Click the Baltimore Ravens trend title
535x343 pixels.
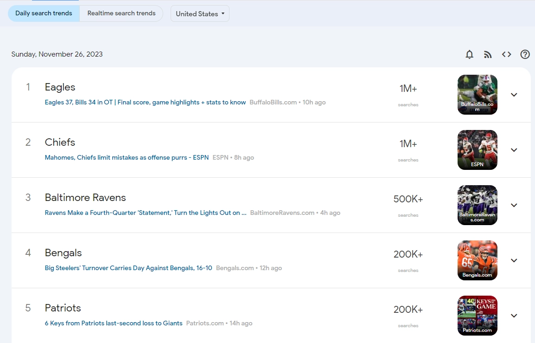point(85,197)
